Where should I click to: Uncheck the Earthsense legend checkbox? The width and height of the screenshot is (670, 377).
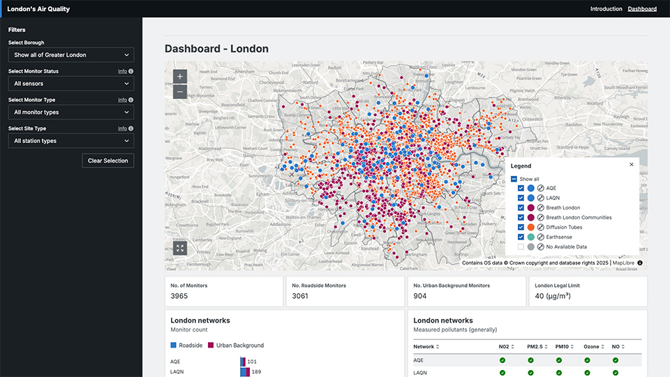pyautogui.click(x=521, y=237)
